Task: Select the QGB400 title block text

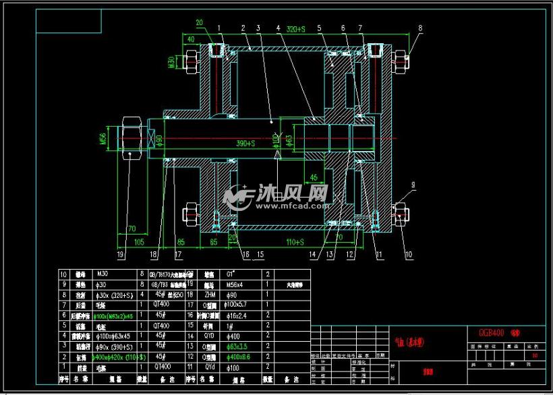Action: [x=492, y=332]
